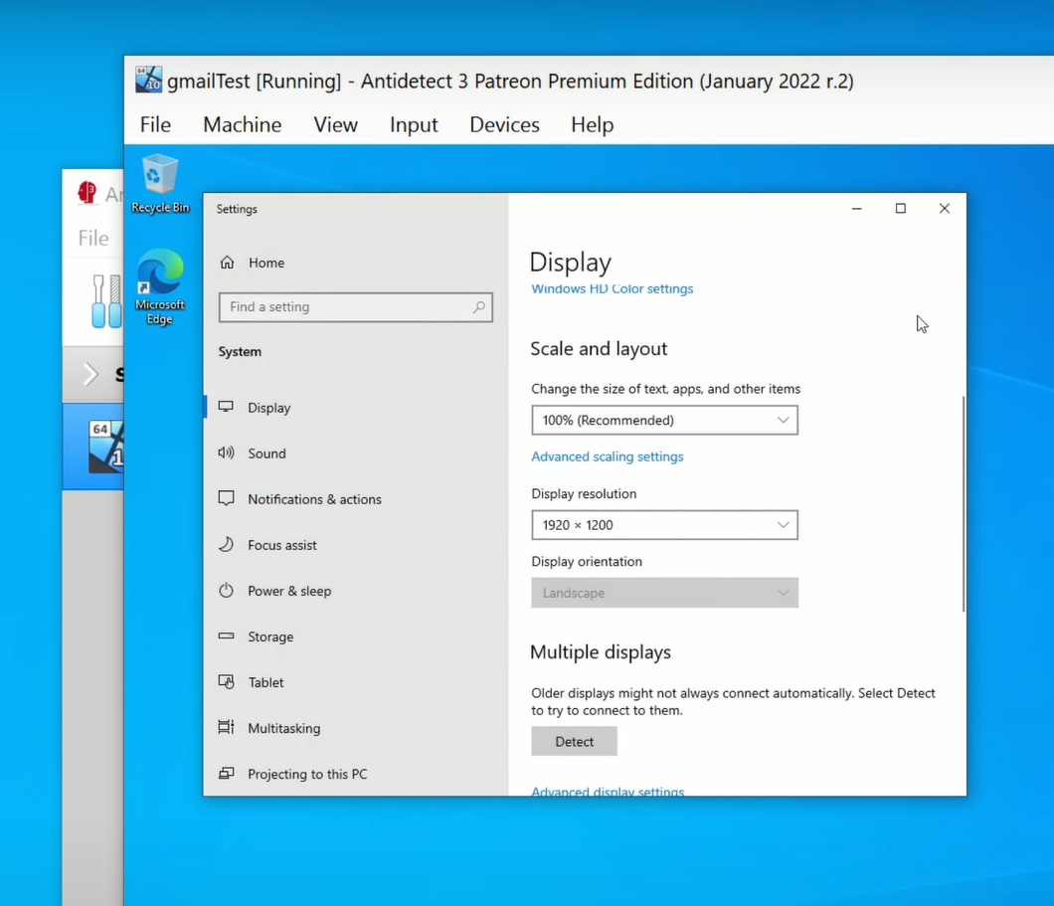Click the Sound speaker icon
This screenshot has height=906, width=1054.
click(x=226, y=453)
